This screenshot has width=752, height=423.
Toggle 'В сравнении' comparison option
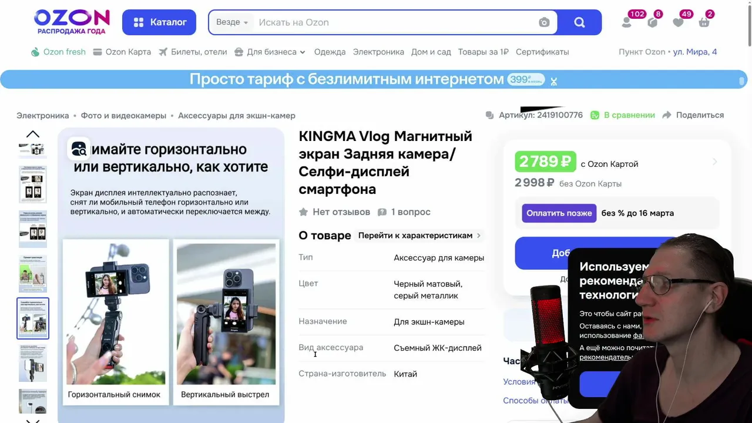pyautogui.click(x=622, y=115)
